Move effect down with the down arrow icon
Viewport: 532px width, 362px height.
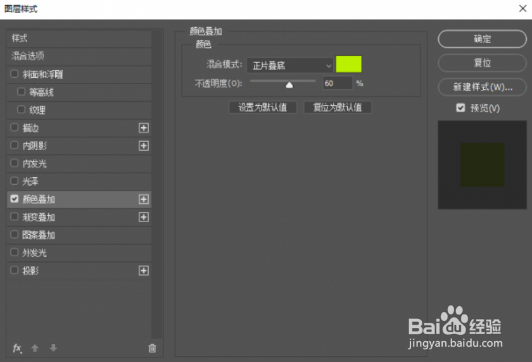(53, 348)
